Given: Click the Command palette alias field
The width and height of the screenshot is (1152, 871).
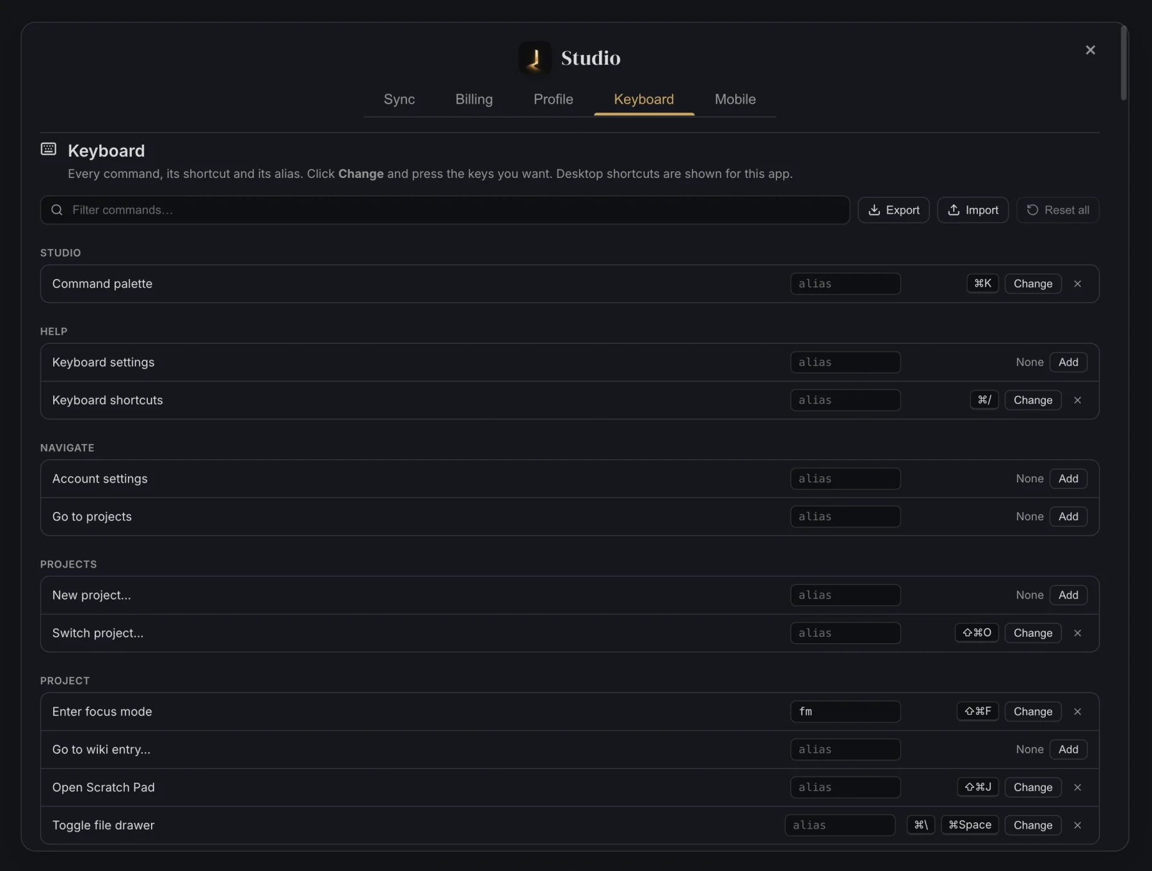Looking at the screenshot, I should point(845,284).
